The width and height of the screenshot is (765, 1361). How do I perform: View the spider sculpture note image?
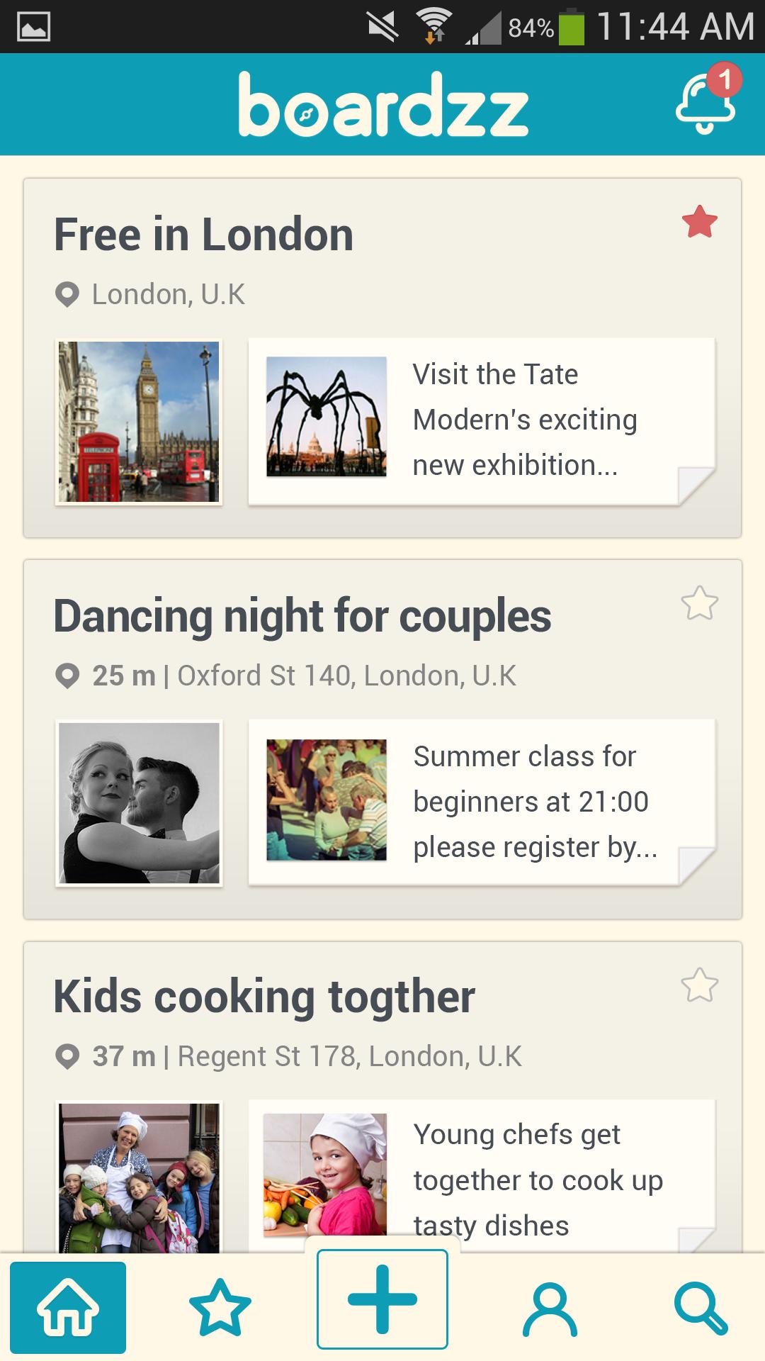327,417
